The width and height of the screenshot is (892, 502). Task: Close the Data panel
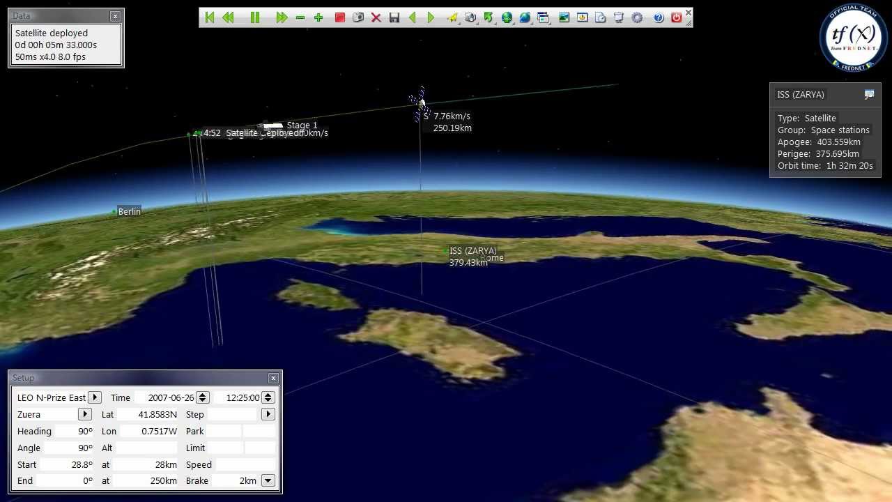(x=115, y=16)
